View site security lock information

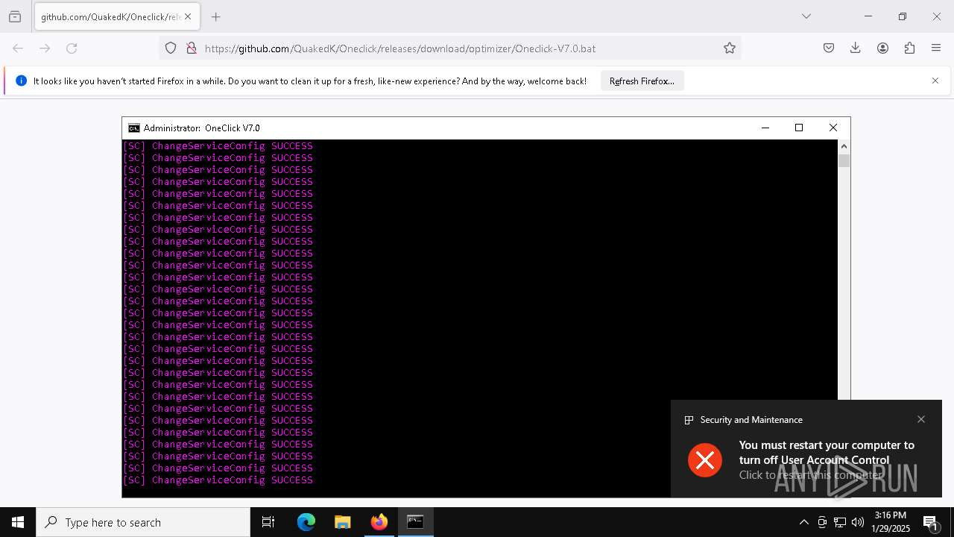192,48
